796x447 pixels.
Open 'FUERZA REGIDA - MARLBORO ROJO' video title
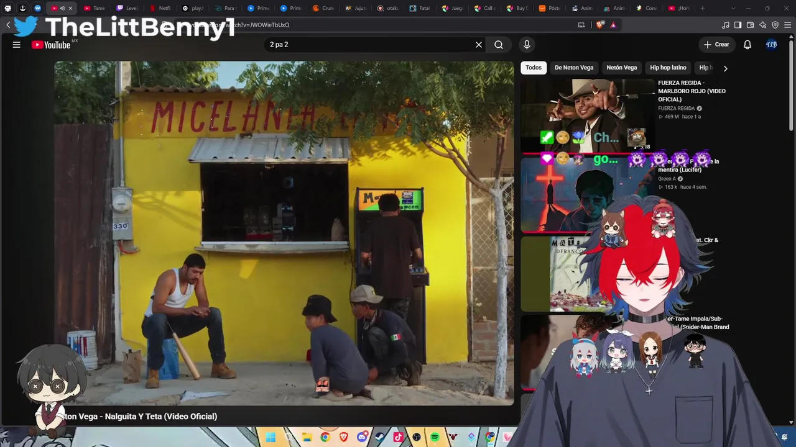(692, 91)
